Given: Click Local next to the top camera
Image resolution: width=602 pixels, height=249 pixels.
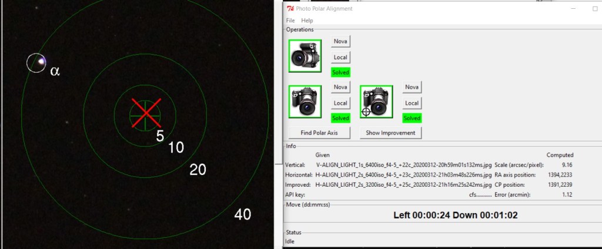Looking at the screenshot, I should (x=340, y=57).
